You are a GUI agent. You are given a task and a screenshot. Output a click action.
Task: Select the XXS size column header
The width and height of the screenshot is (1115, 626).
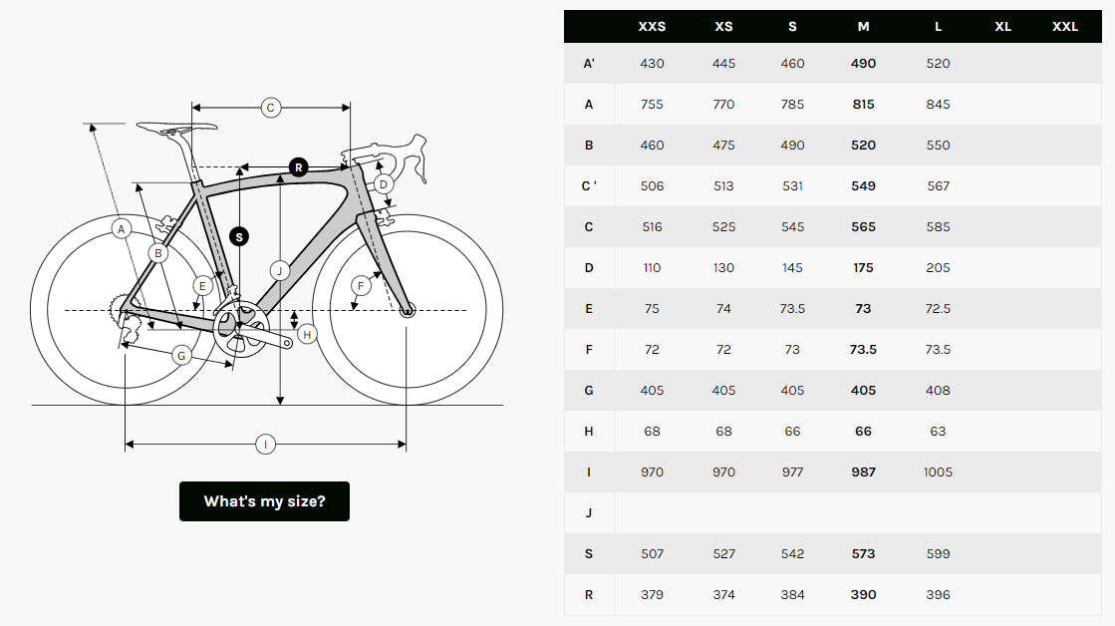(x=652, y=27)
